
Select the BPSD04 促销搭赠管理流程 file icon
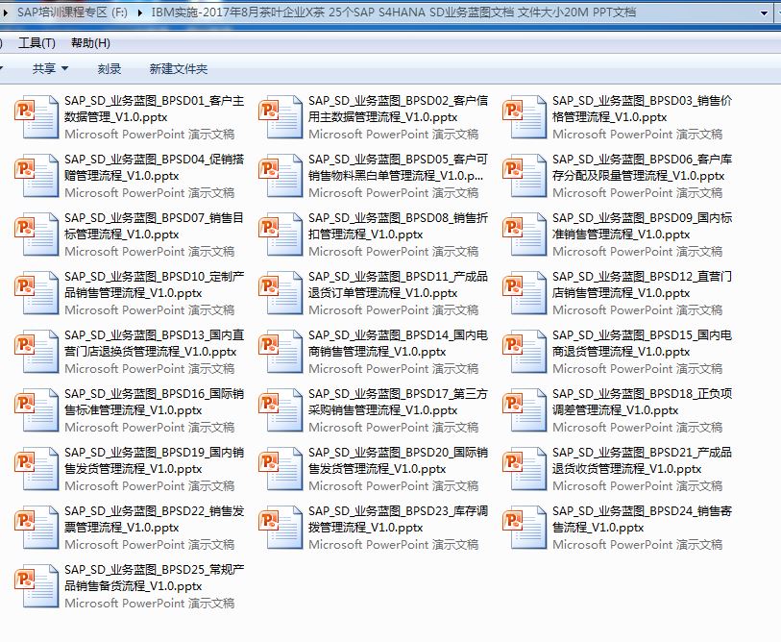click(x=37, y=176)
